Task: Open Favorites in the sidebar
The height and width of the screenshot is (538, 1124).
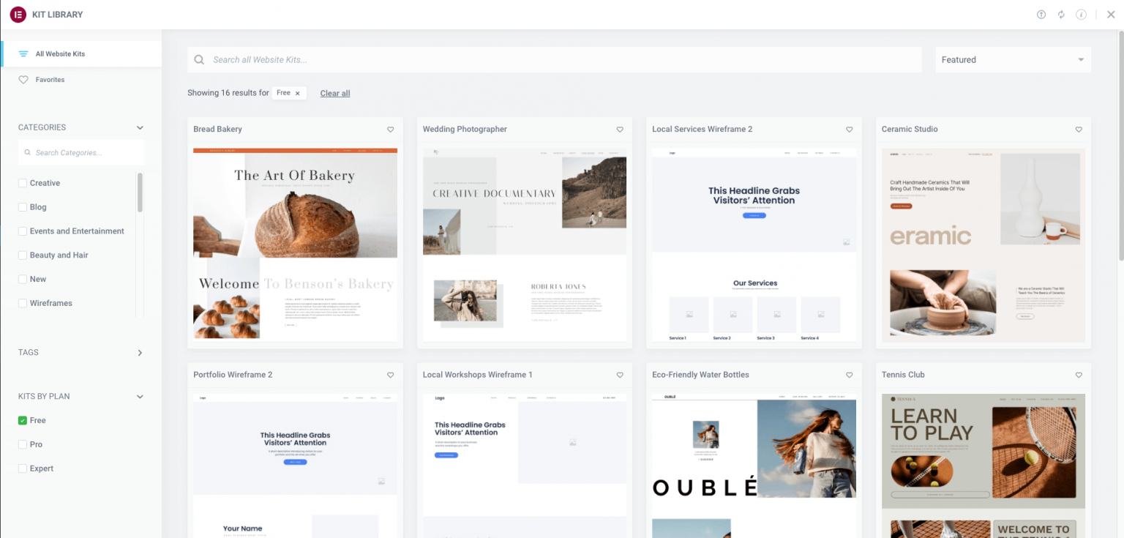Action: pos(50,80)
